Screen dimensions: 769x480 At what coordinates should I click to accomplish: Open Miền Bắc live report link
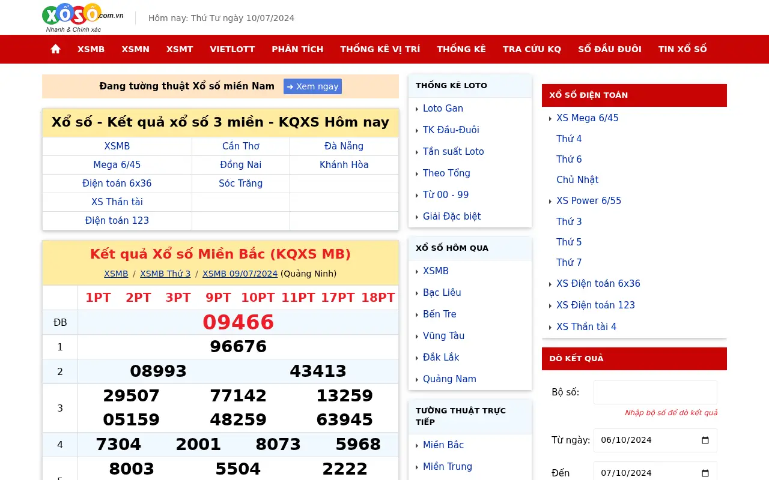tap(443, 445)
